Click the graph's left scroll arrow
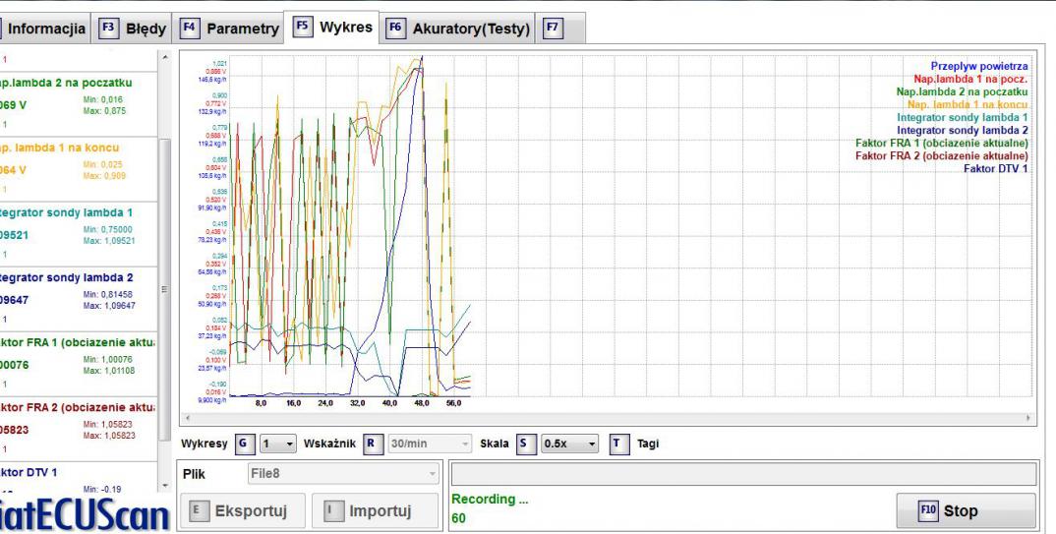 [187, 418]
